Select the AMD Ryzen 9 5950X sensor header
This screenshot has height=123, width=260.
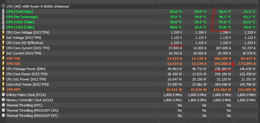coord(37,6)
